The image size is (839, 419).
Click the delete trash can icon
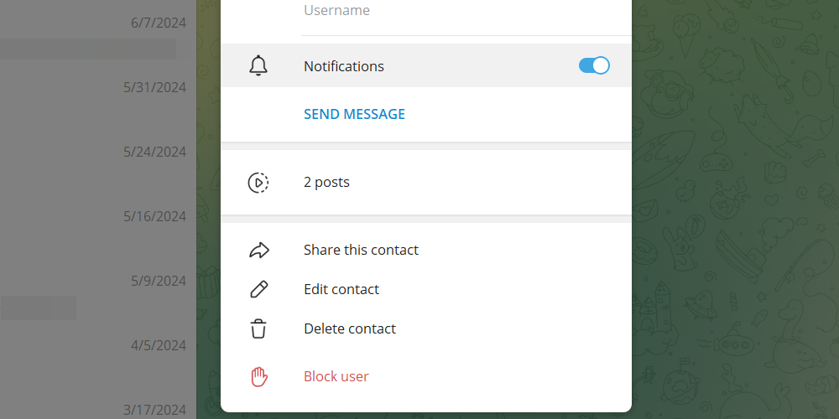point(258,328)
